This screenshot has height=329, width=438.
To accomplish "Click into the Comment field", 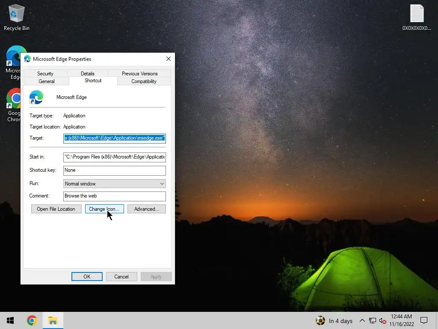I will pos(115,196).
